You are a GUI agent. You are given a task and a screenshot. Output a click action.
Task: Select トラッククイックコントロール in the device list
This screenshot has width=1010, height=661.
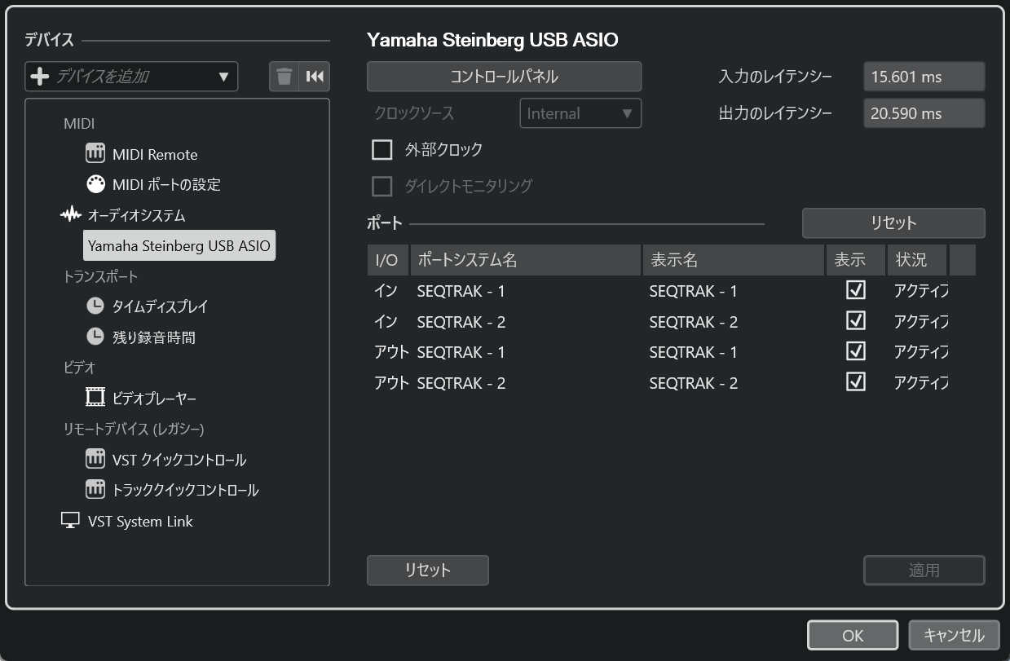coord(185,490)
